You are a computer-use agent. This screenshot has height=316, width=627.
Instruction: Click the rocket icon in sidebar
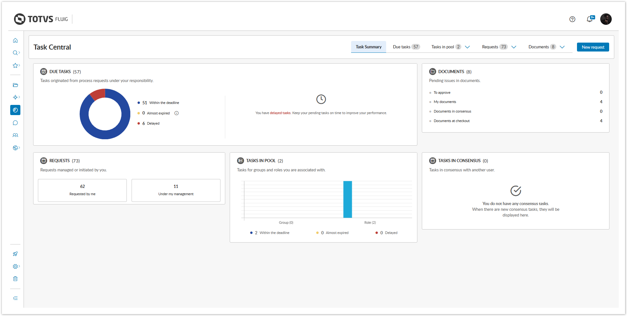coord(15,254)
